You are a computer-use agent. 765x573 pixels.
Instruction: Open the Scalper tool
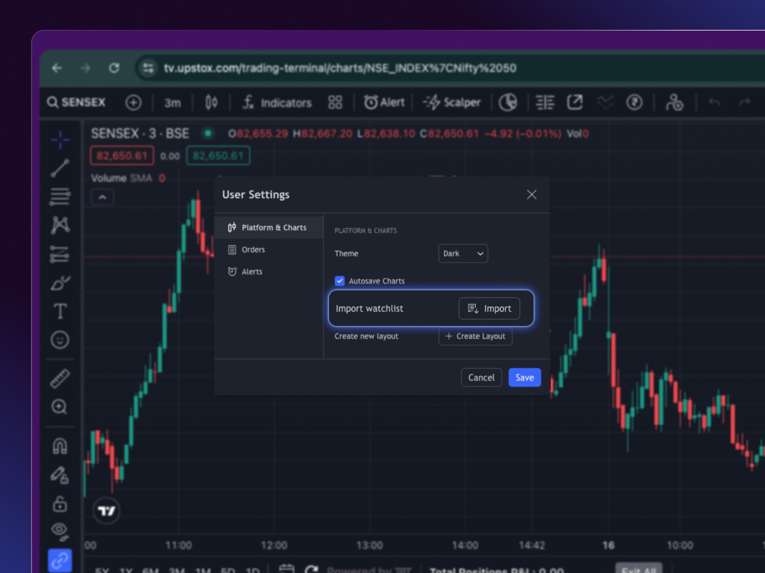[452, 102]
